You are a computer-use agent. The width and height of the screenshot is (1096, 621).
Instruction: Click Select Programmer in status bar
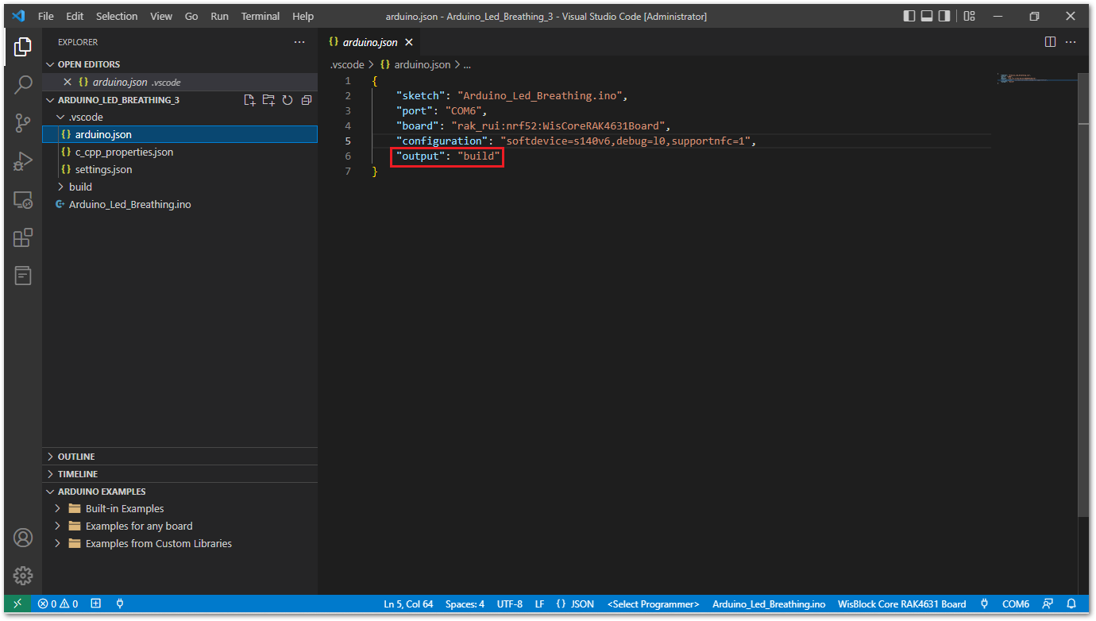(653, 604)
